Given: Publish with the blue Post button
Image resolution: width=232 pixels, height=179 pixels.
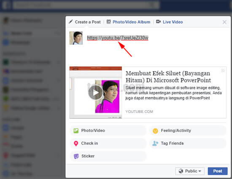Looking at the screenshot, I should (x=218, y=171).
